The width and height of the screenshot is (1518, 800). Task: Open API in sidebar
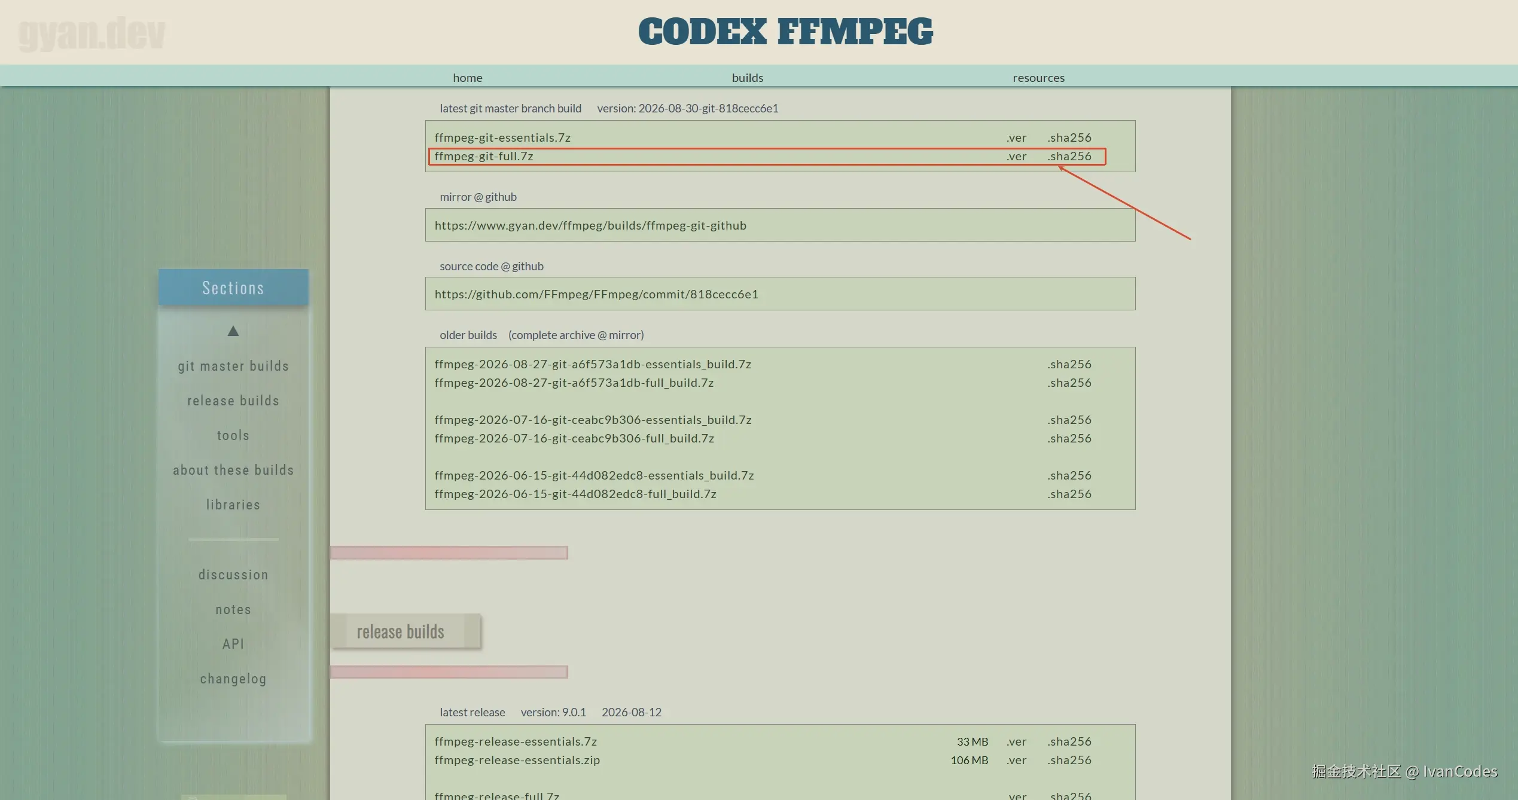[233, 644]
